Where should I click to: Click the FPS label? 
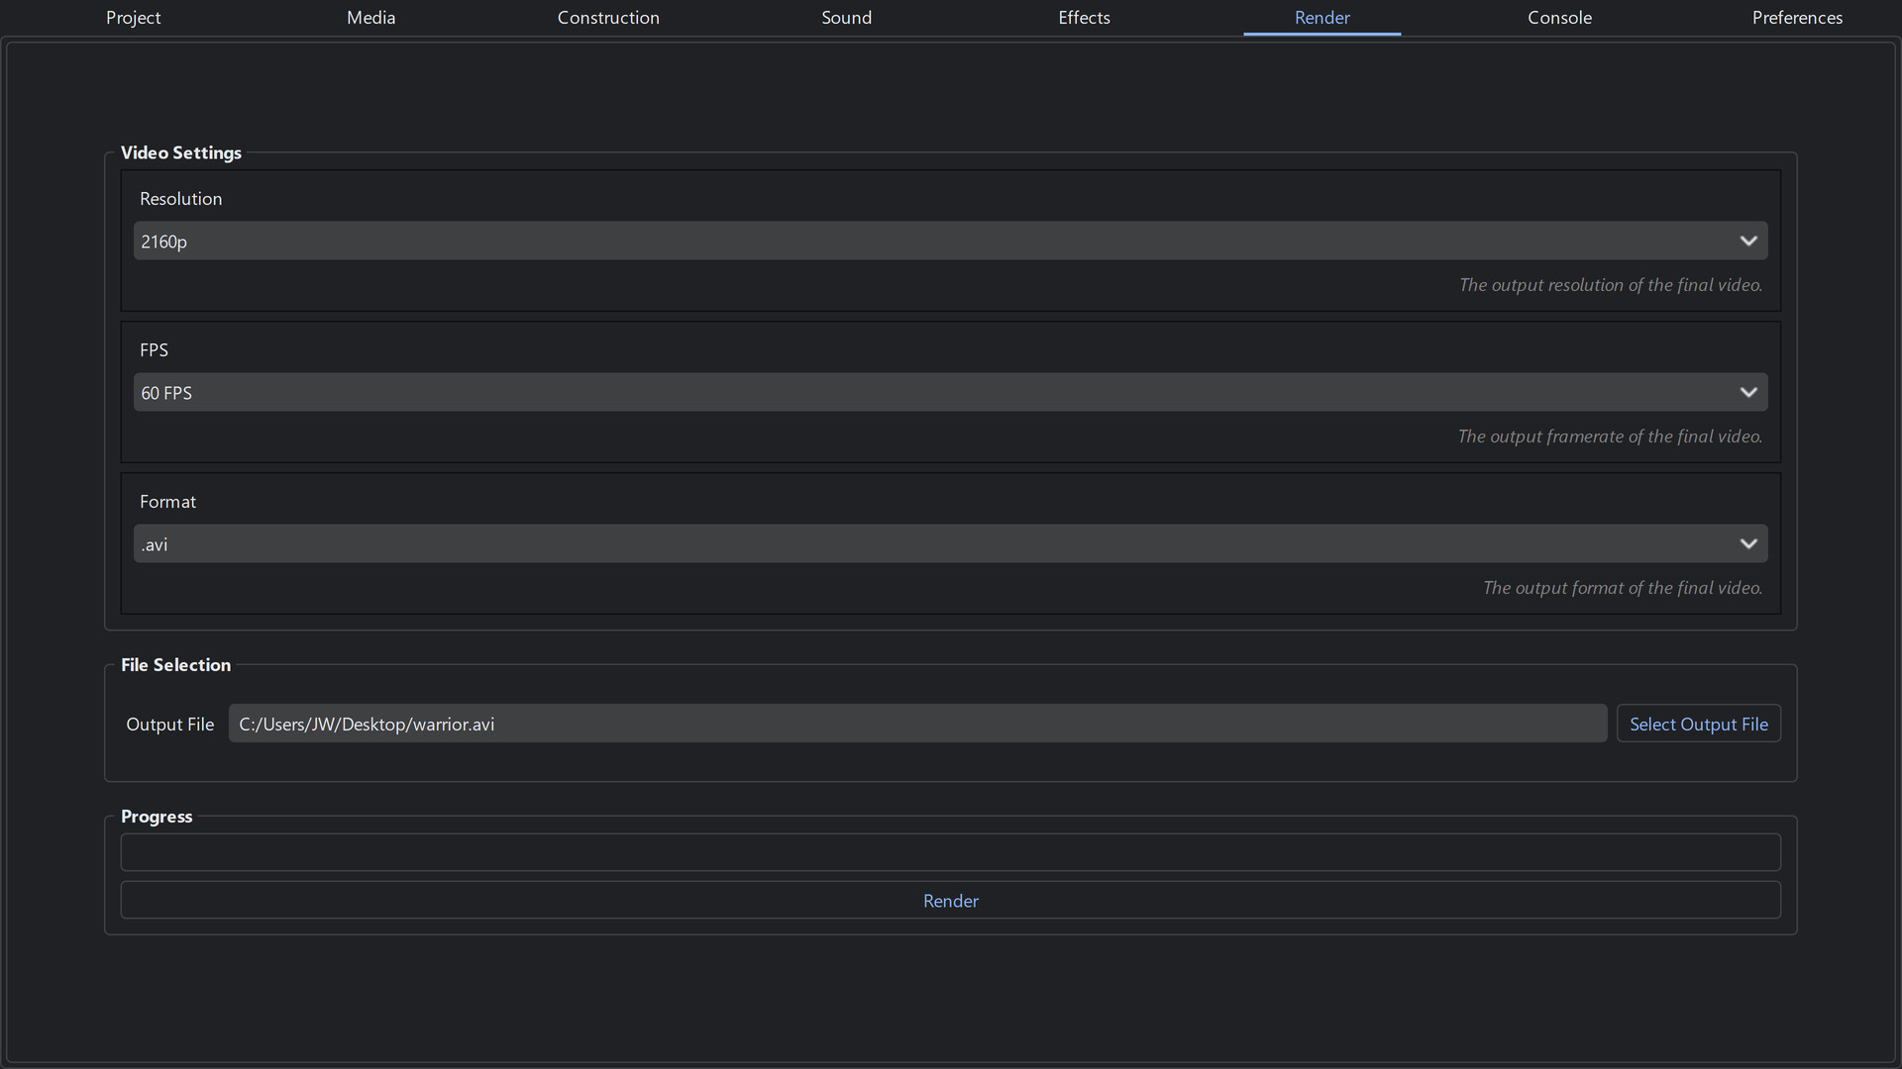pyautogui.click(x=154, y=350)
